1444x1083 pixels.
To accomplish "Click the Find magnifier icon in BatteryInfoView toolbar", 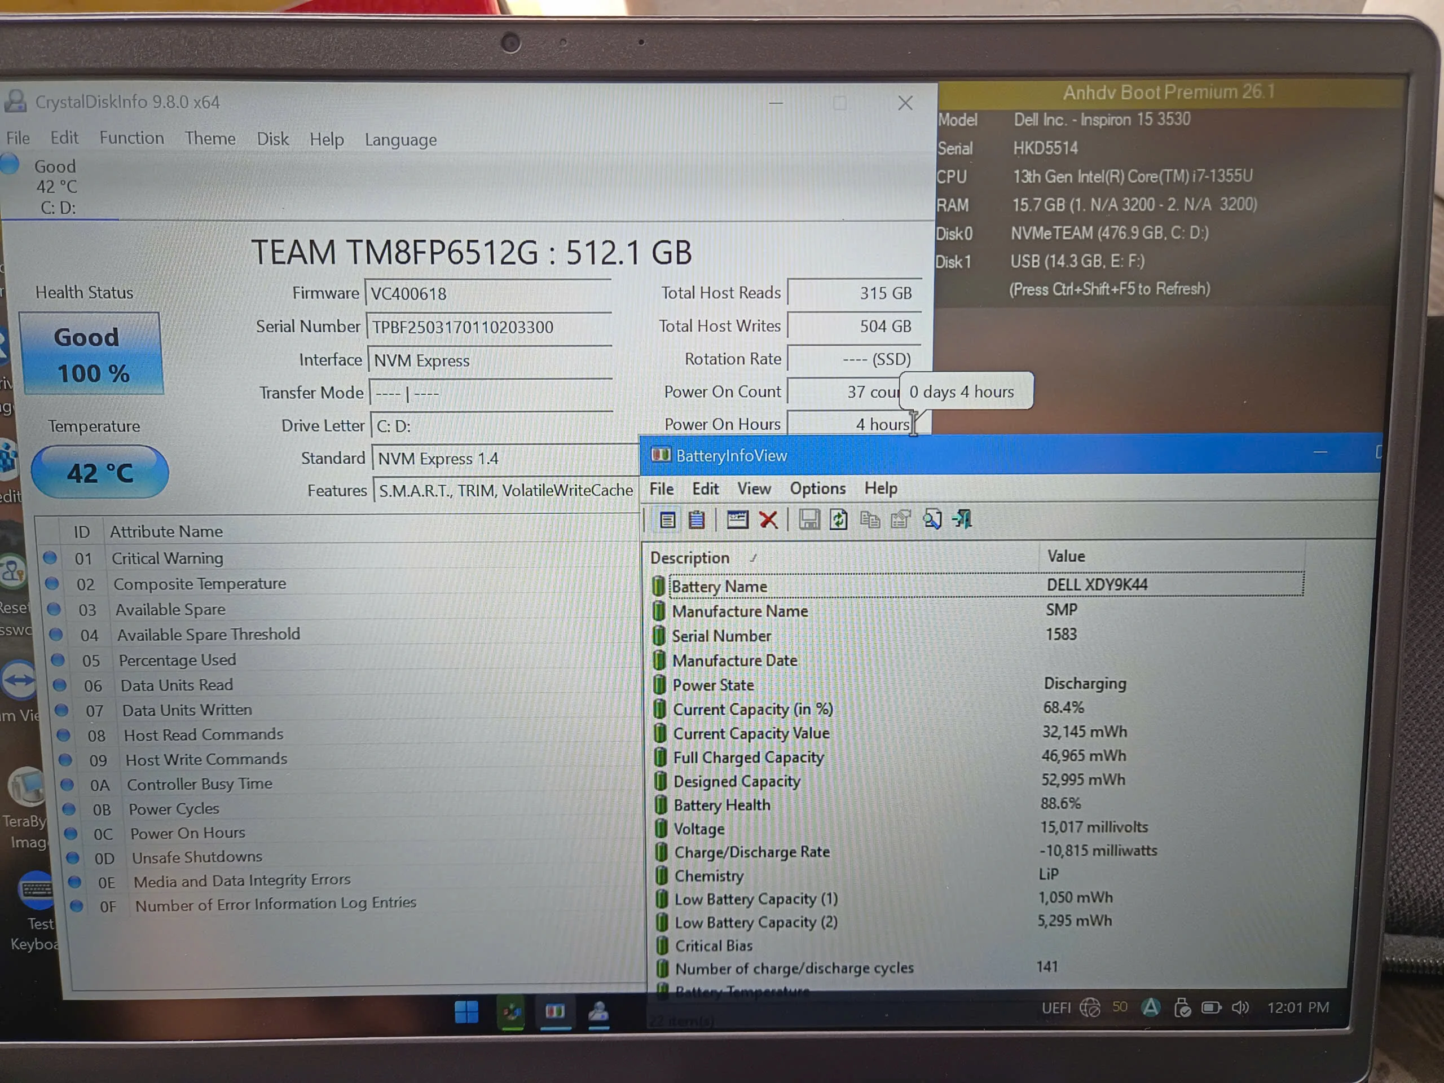I will (x=932, y=520).
